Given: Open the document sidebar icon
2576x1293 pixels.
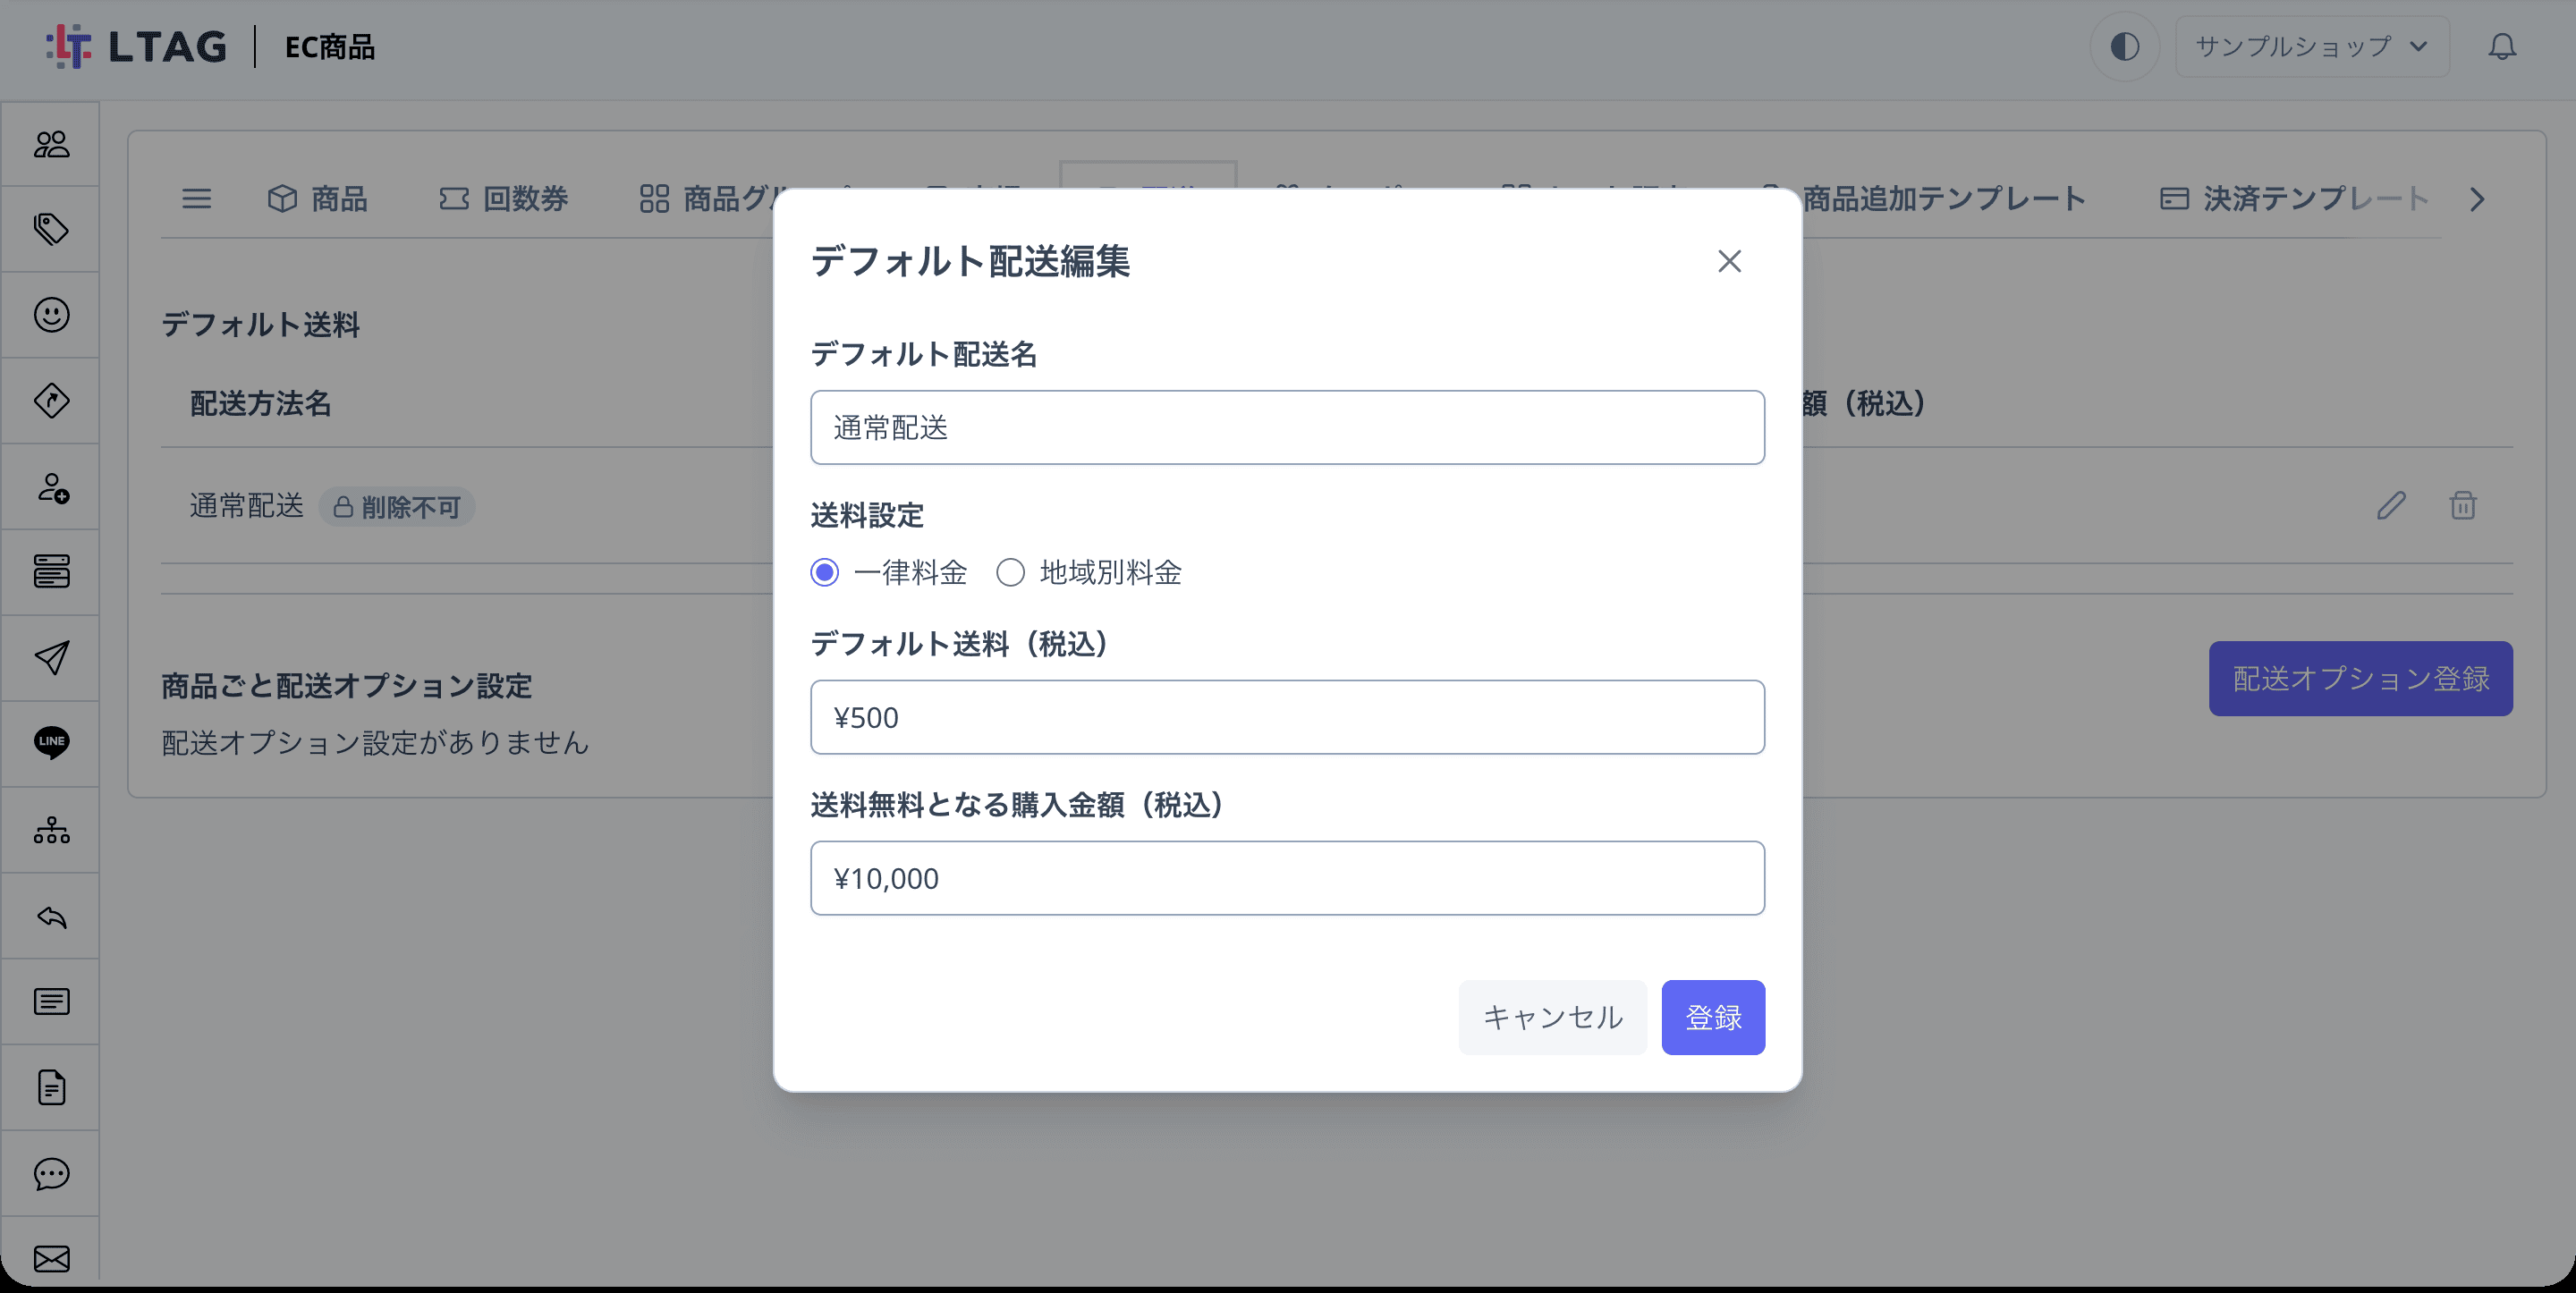Looking at the screenshot, I should click(x=51, y=1087).
